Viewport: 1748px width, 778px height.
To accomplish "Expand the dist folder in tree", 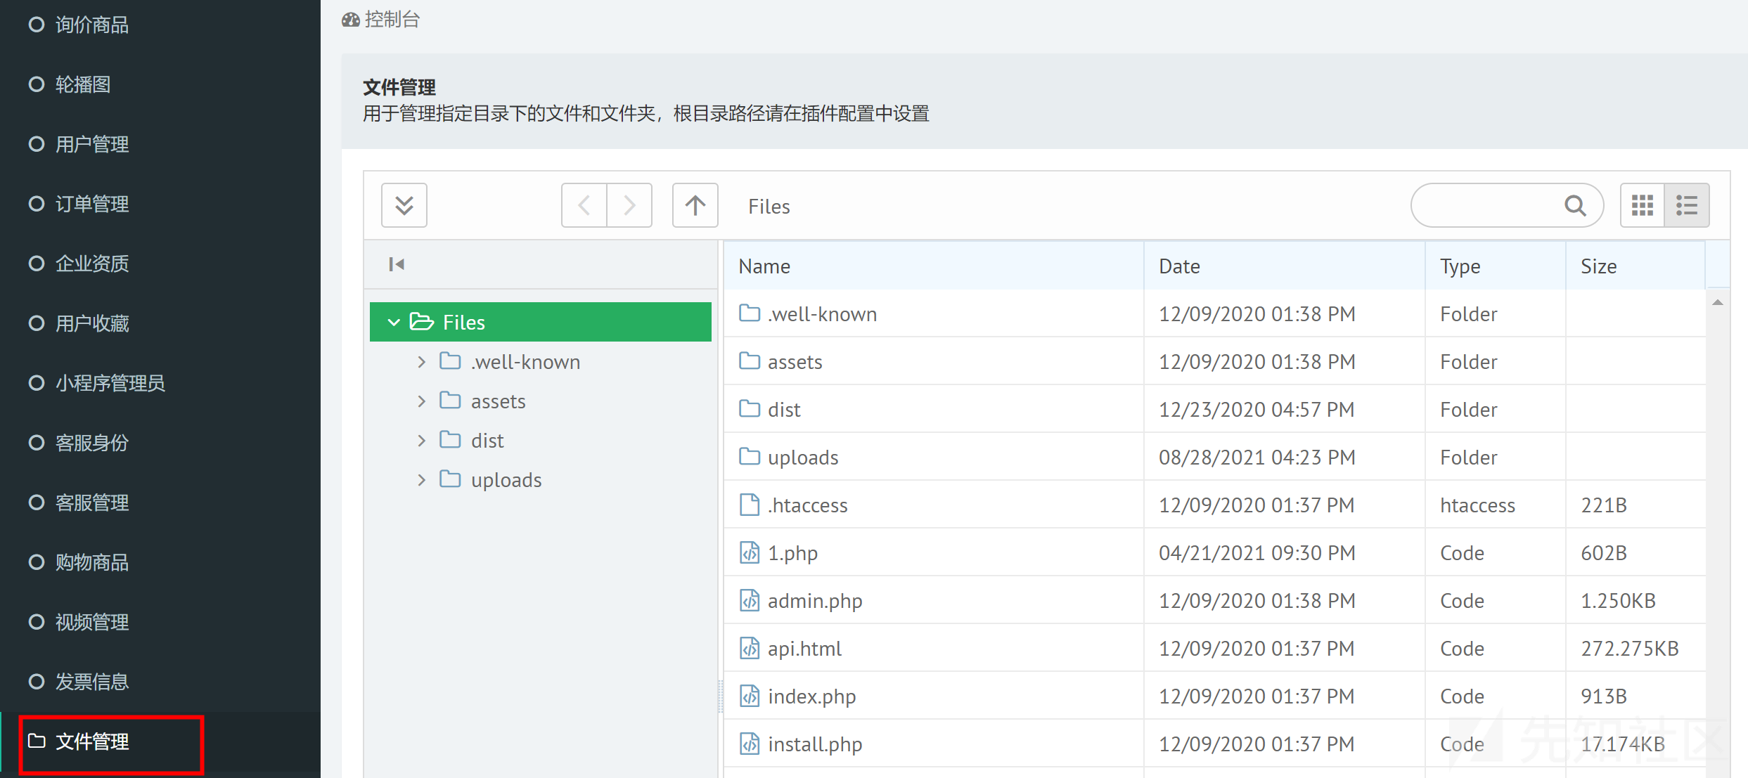I will pos(421,441).
